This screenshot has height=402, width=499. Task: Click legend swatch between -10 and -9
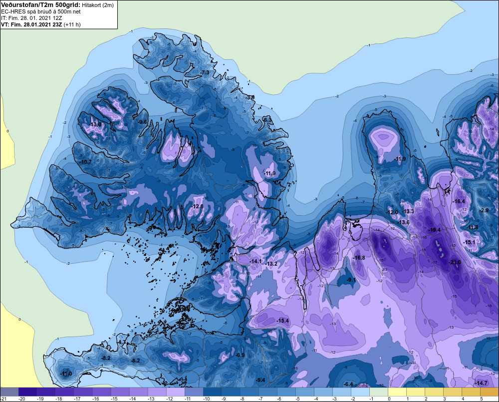tap(212, 392)
